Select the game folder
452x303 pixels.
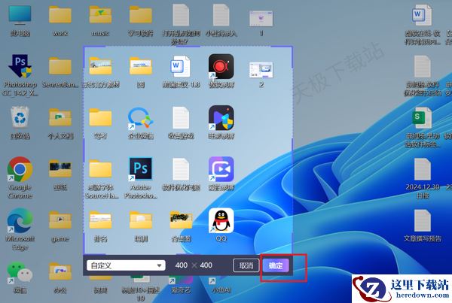pyautogui.click(x=60, y=220)
